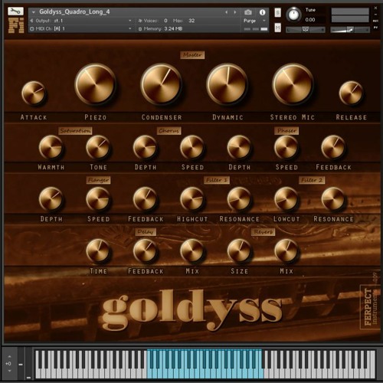The width and height of the screenshot is (383, 383).
Task: Click the Saturation Warmth knob
Action: [51, 147]
